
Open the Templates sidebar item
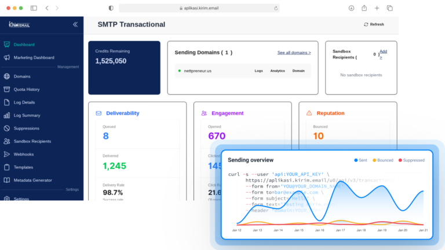pyautogui.click(x=23, y=167)
